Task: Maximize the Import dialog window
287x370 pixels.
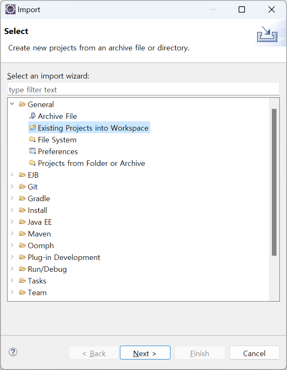Action: coord(242,9)
